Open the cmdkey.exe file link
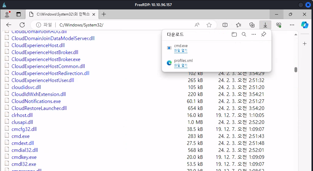 click(x=24, y=157)
